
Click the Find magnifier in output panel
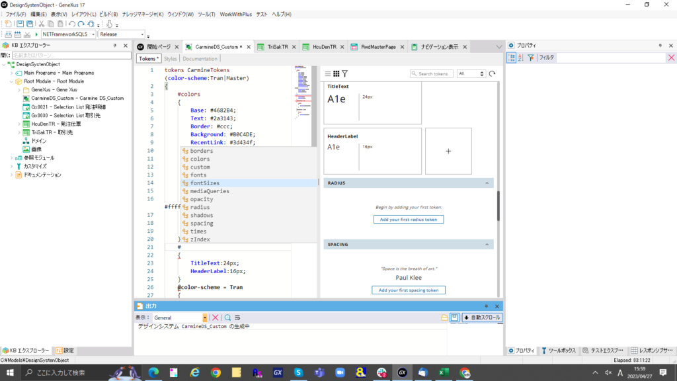tap(227, 317)
